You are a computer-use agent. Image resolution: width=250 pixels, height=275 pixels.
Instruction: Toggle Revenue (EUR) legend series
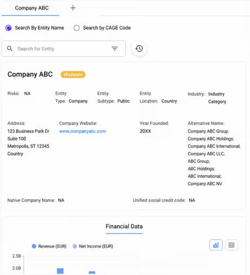[x=49, y=246]
